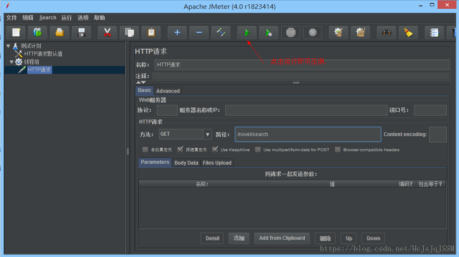Click the Up button
The image size is (459, 257).
[x=348, y=238]
